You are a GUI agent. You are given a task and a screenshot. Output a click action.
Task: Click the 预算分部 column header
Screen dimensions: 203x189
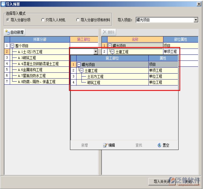click(x=40, y=39)
